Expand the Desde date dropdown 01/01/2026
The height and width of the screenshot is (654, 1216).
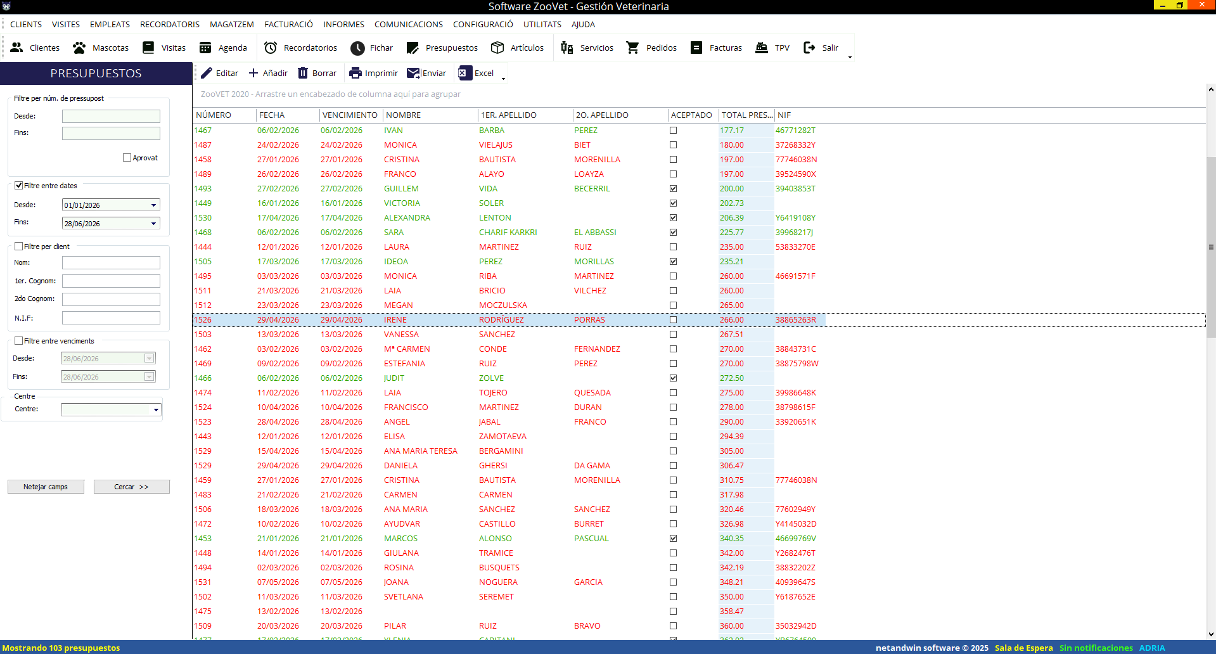click(153, 205)
